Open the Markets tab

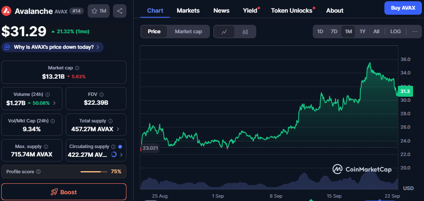pyautogui.click(x=188, y=11)
